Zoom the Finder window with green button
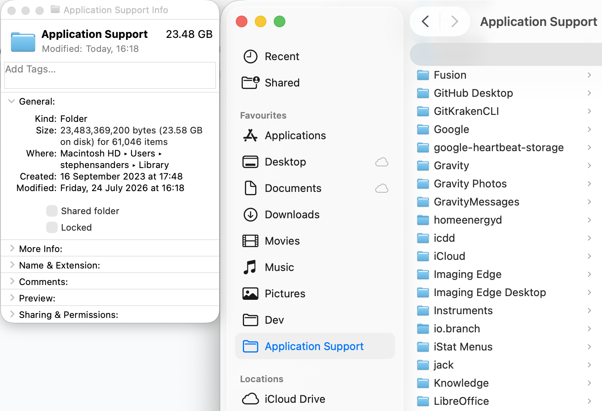The width and height of the screenshot is (602, 411). click(280, 21)
